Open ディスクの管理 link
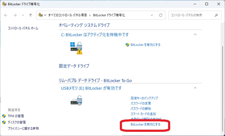Screen dimensions: 225x136 tap(17, 122)
